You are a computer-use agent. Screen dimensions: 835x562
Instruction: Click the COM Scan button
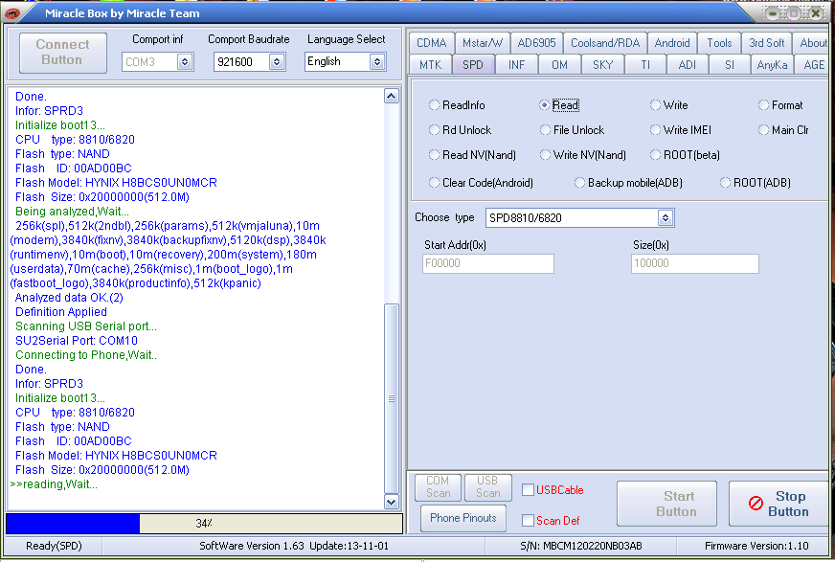click(439, 487)
